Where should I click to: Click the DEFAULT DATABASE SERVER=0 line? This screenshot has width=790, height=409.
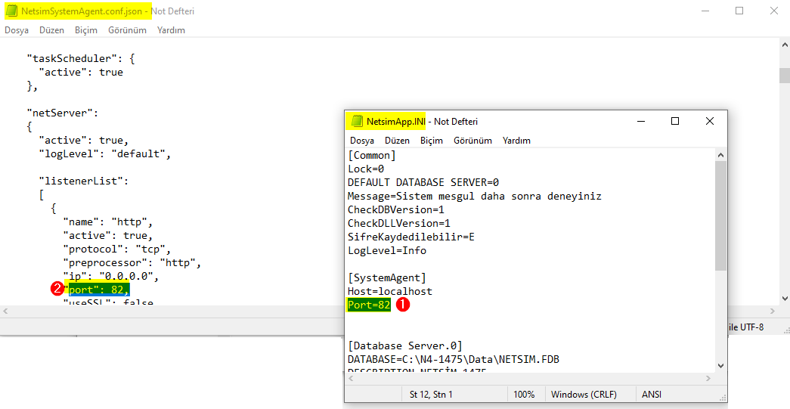pos(423,182)
